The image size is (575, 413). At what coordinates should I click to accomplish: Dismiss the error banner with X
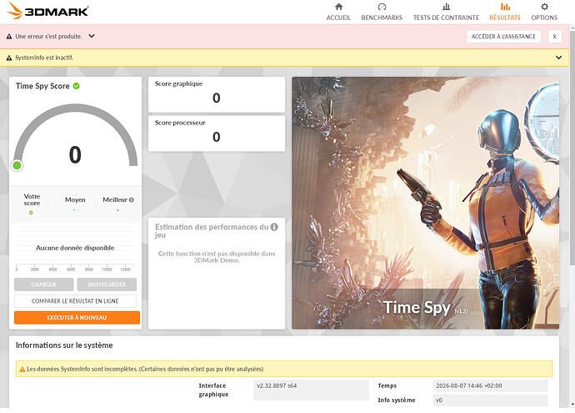[554, 37]
